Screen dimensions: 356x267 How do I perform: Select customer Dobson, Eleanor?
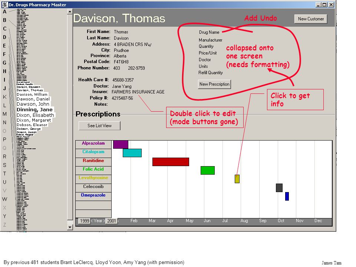pyautogui.click(x=32, y=125)
